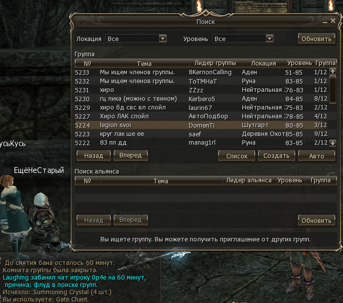Screen dimensions: 343x303
Task: Click the Авто button
Action: tap(317, 156)
